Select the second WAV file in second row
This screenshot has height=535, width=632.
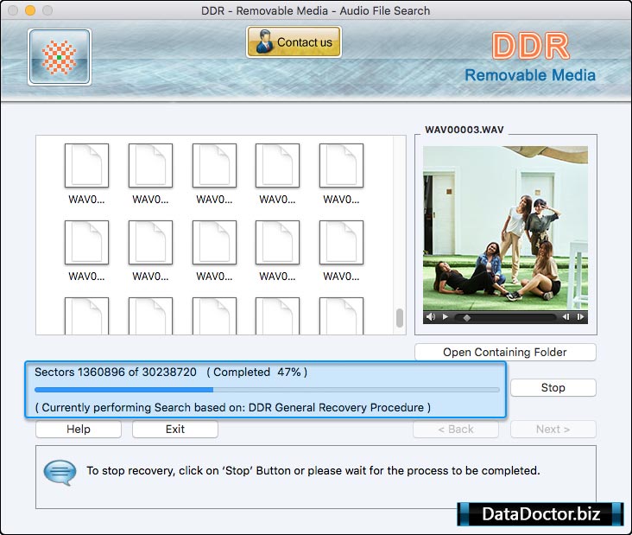point(150,251)
